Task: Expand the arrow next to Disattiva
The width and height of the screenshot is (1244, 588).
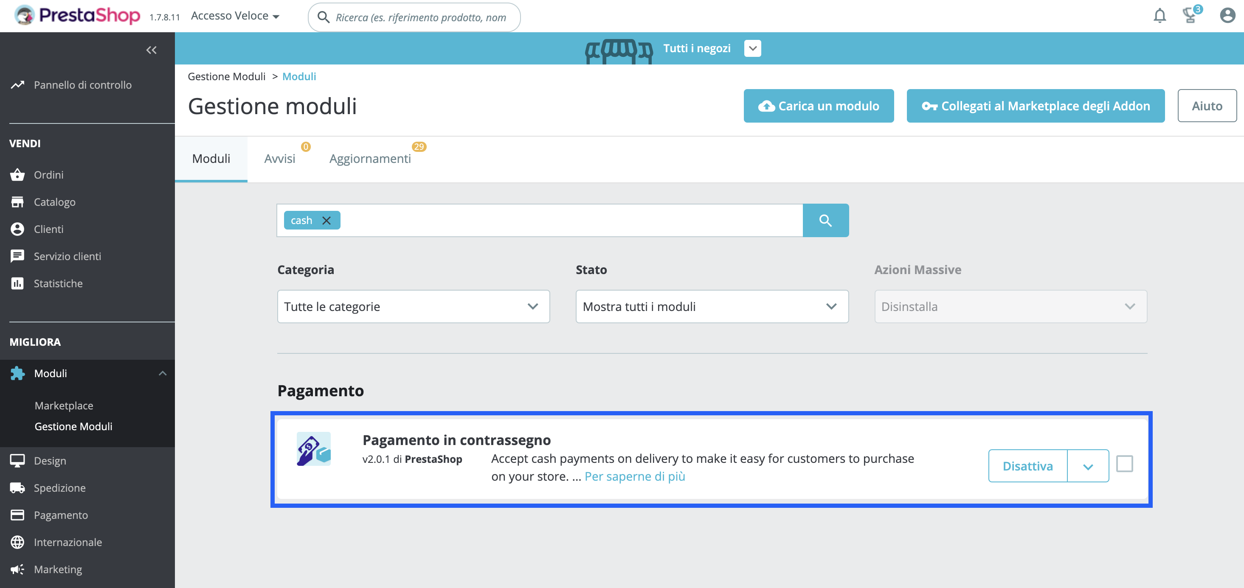Action: [x=1087, y=466]
